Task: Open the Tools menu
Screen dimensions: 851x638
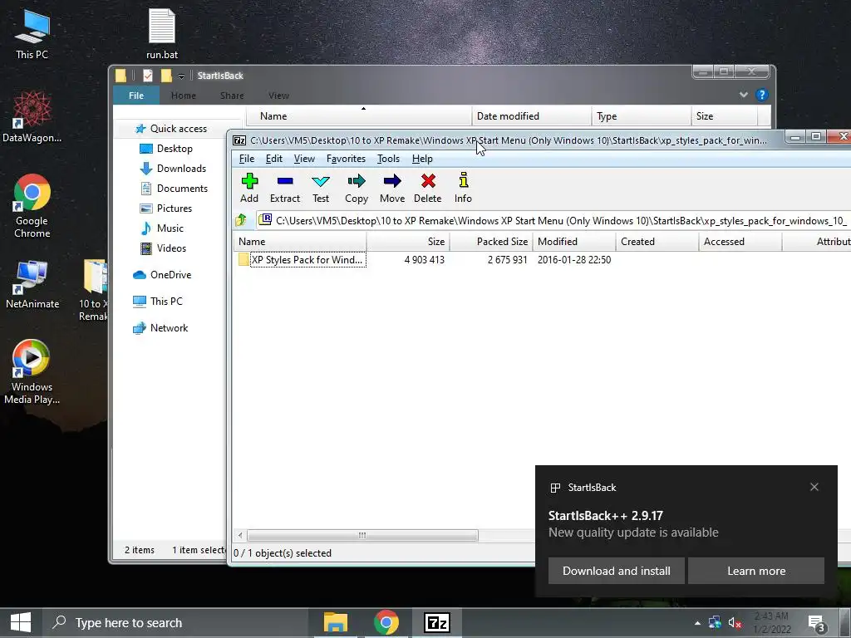Action: [389, 159]
